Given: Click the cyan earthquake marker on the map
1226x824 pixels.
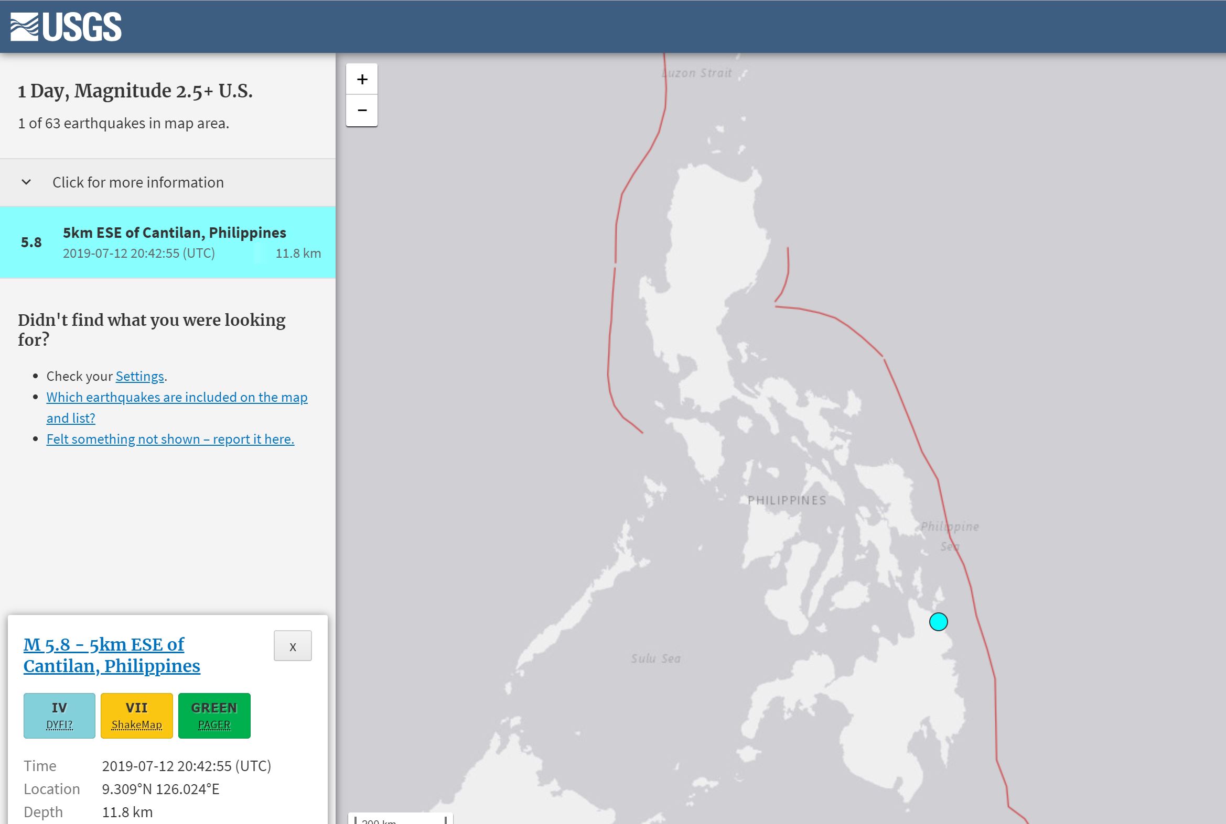Looking at the screenshot, I should pos(938,622).
